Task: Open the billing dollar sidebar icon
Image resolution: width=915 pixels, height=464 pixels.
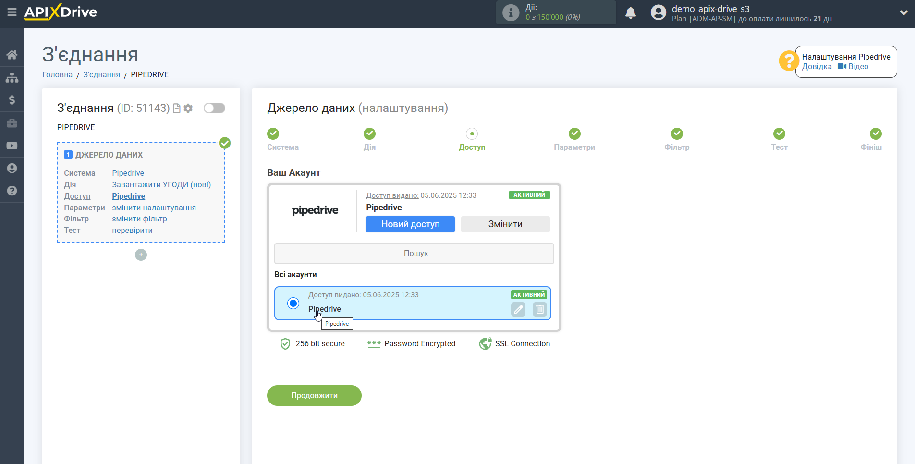Action: coord(12,100)
